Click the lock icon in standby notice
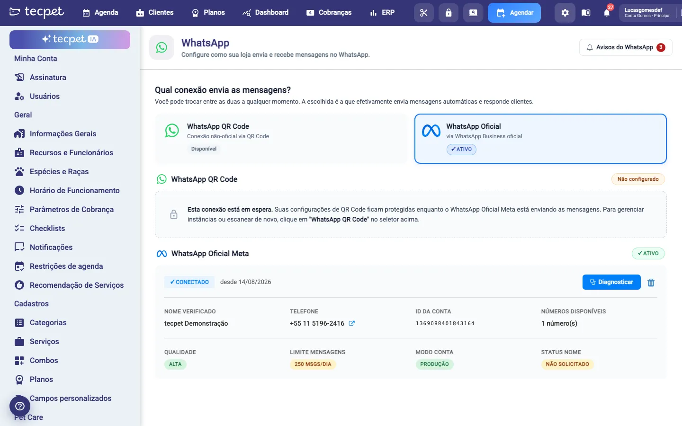The width and height of the screenshot is (682, 426). click(174, 214)
